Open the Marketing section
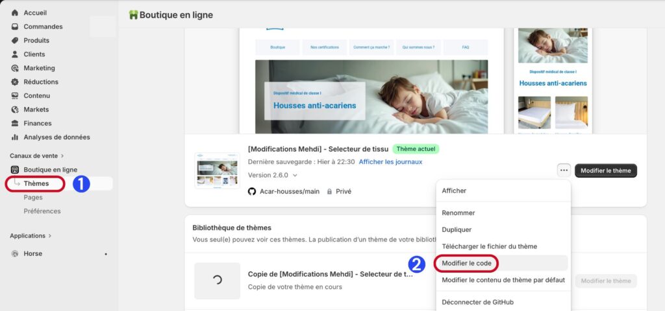Image resolution: width=665 pixels, height=311 pixels. pyautogui.click(x=40, y=68)
